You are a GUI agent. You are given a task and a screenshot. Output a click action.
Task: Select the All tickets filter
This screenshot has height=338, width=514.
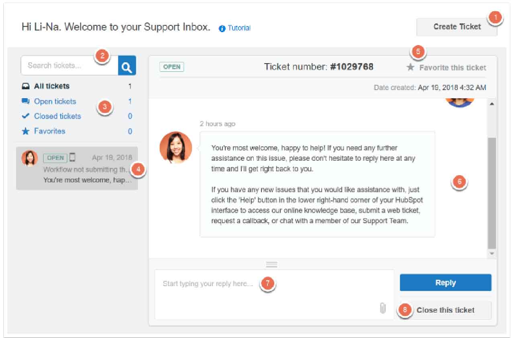coord(51,86)
